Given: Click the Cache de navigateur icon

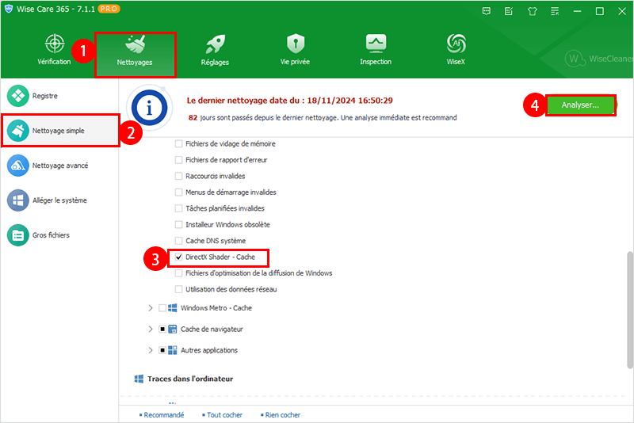Looking at the screenshot, I should [172, 329].
